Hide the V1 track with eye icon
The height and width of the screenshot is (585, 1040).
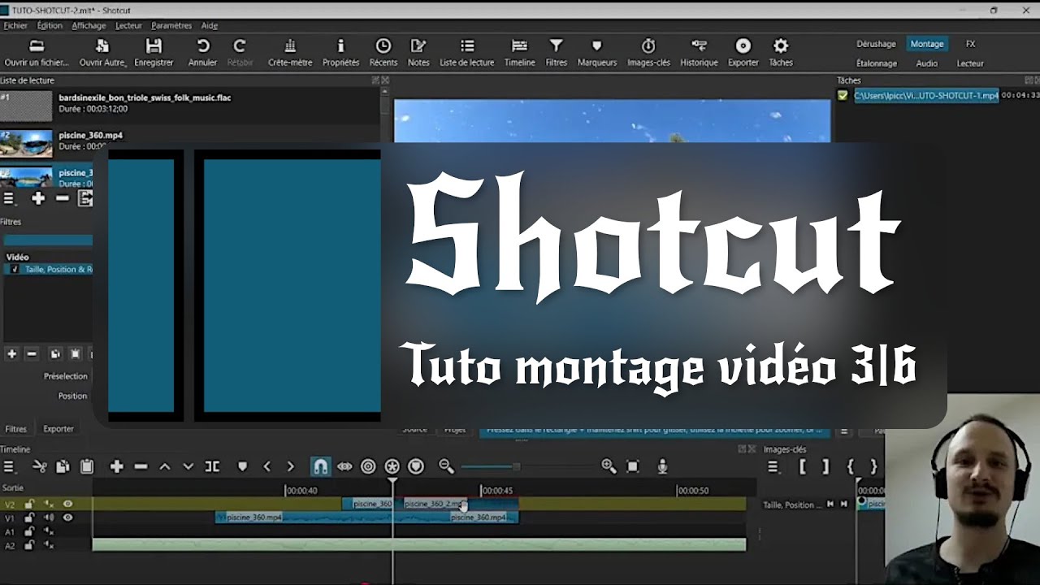68,518
